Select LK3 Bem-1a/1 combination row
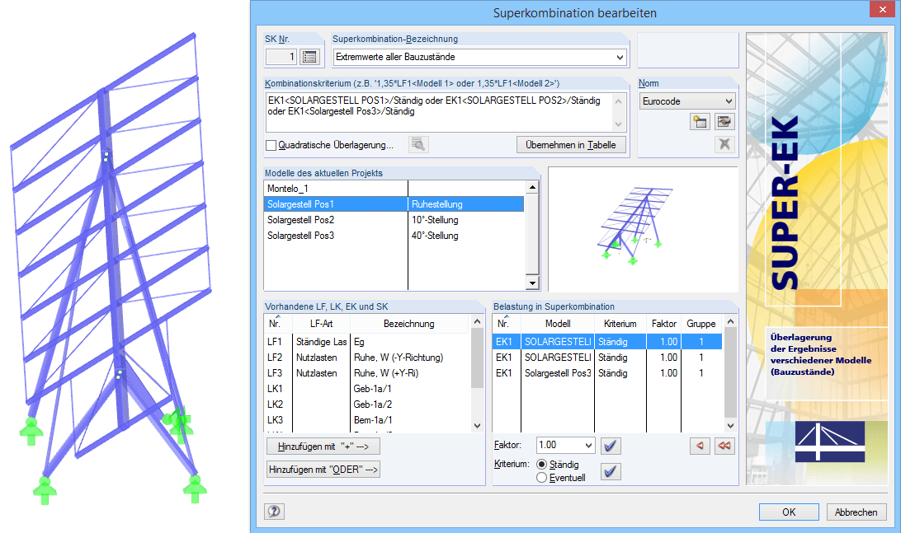Image resolution: width=901 pixels, height=533 pixels. tap(366, 419)
